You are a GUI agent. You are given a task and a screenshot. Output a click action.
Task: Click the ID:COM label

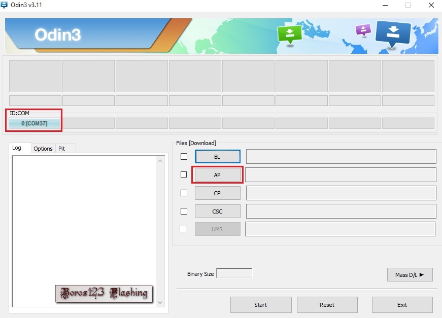(x=19, y=113)
